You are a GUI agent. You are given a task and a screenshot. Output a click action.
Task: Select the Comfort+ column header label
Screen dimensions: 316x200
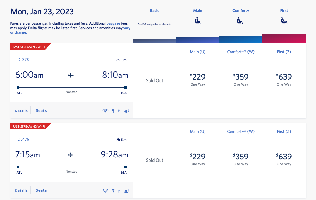click(241, 11)
